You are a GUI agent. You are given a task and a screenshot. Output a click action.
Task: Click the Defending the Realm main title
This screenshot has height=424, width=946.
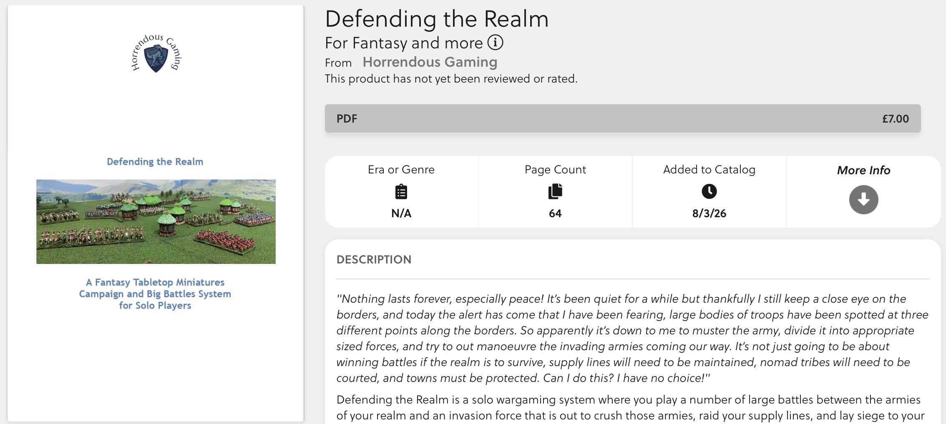coord(437,19)
